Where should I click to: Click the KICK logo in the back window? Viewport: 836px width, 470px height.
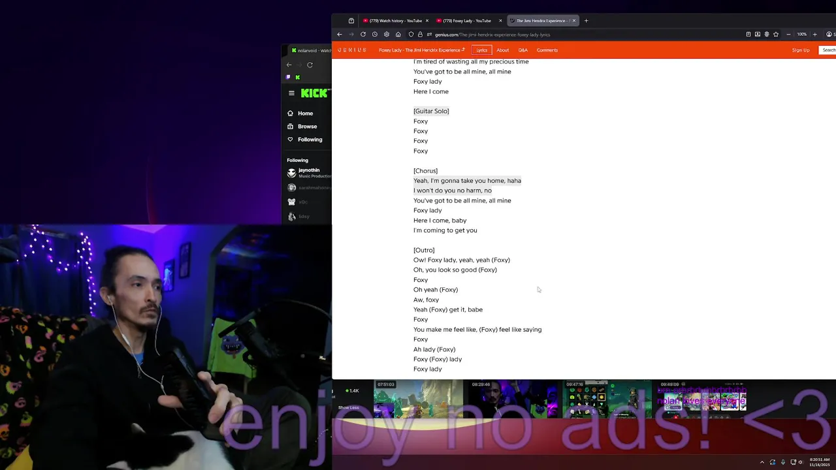click(x=314, y=93)
